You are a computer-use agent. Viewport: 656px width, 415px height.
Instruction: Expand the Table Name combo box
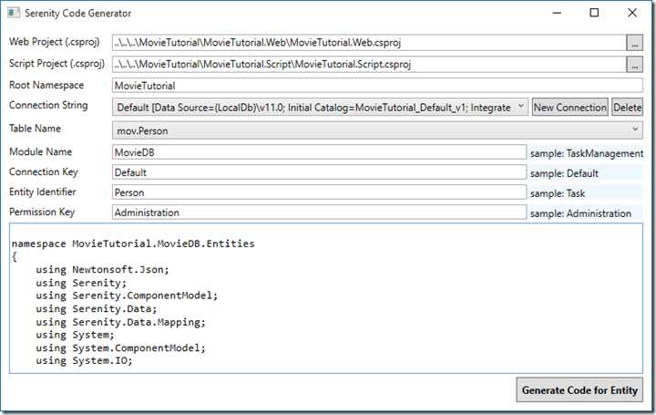[377, 130]
